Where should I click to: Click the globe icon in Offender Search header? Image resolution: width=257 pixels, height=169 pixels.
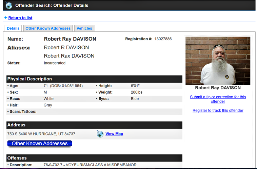pos(9,5)
